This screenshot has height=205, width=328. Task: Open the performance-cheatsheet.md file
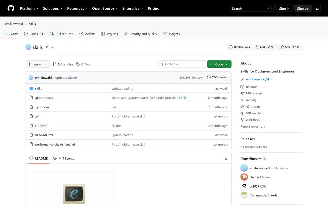[55, 144]
